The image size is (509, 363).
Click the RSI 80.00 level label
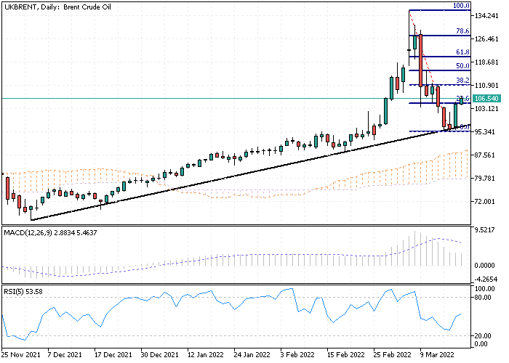(483, 298)
